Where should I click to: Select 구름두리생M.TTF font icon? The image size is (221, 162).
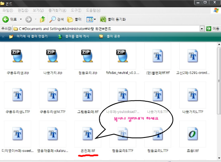coord(53,95)
